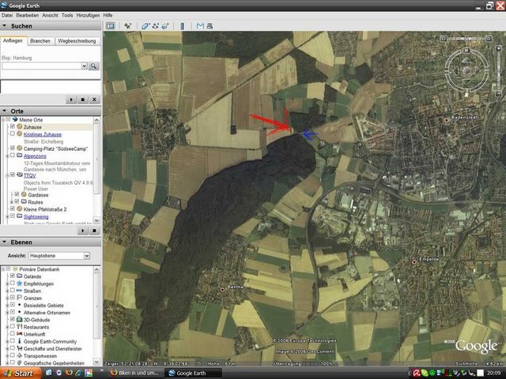Screen dimensions: 506x379
Task: Click the horizontal tilt slider
Action: pyautogui.click(x=466, y=39)
